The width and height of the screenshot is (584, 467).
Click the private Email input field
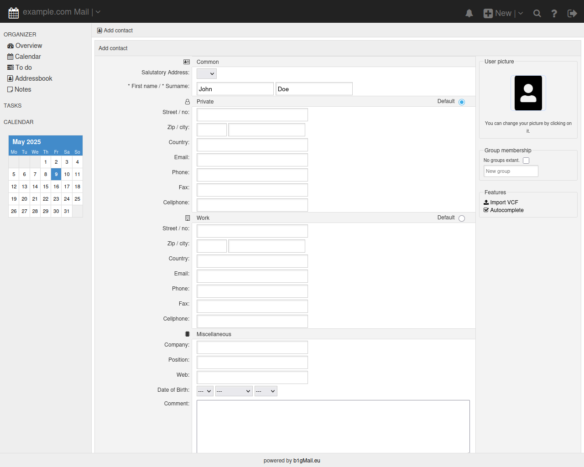point(252,160)
